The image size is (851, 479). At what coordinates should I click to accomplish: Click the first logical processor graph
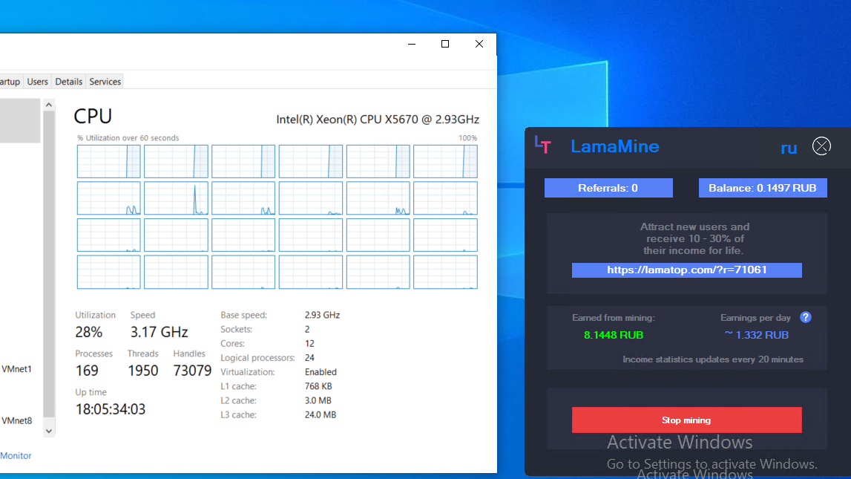tap(108, 161)
